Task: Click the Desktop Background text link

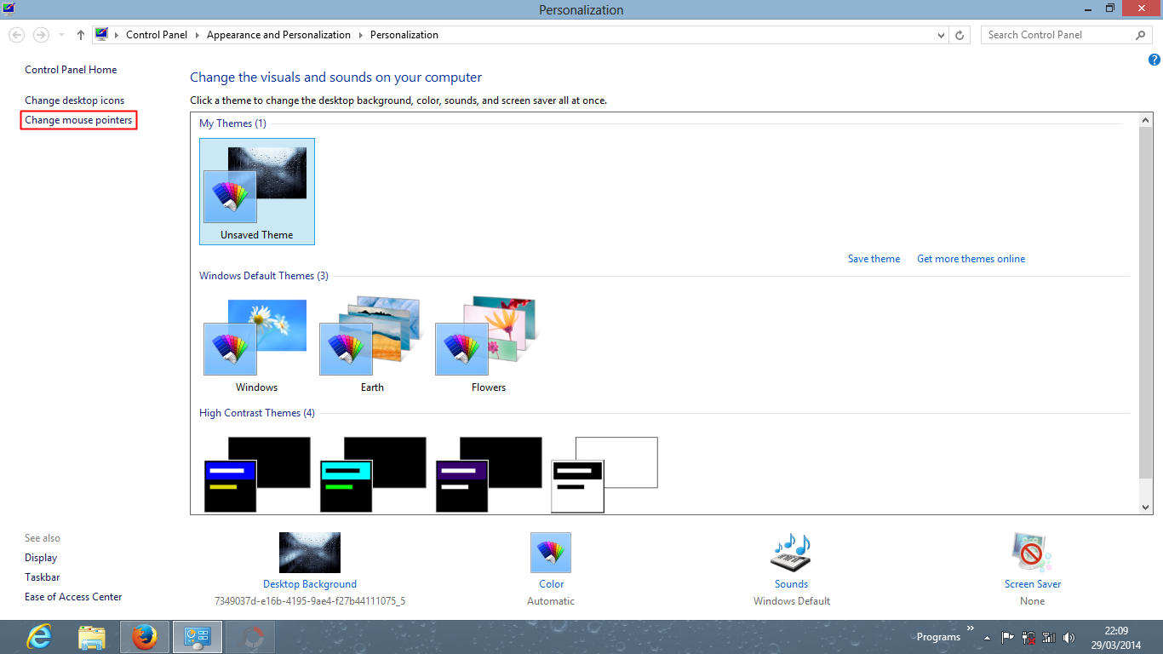Action: (310, 584)
